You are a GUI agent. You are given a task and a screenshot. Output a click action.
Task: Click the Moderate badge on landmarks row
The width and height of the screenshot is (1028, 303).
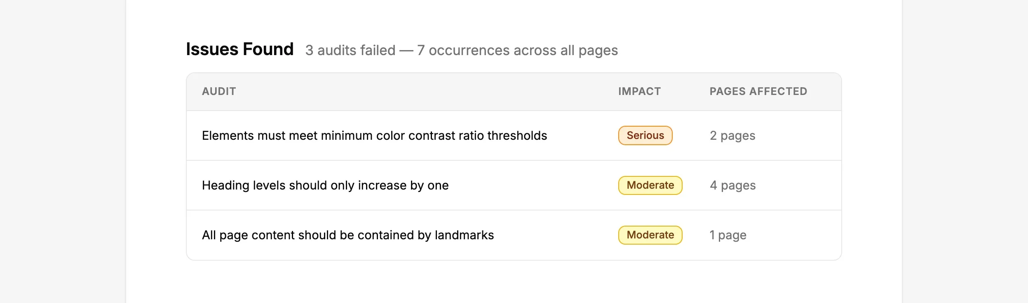(x=650, y=235)
